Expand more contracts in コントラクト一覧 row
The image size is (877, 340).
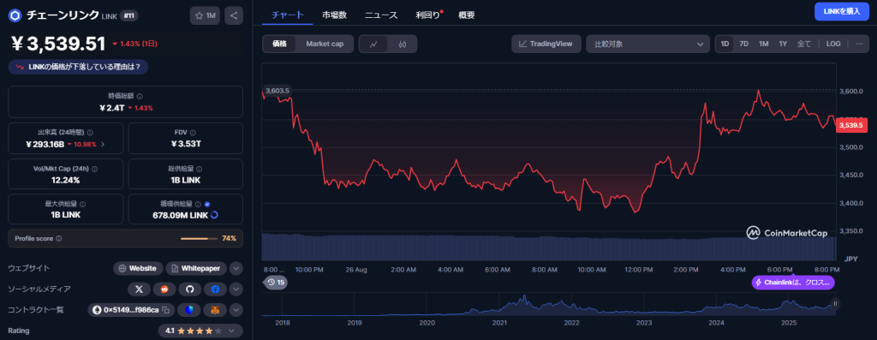tap(236, 310)
